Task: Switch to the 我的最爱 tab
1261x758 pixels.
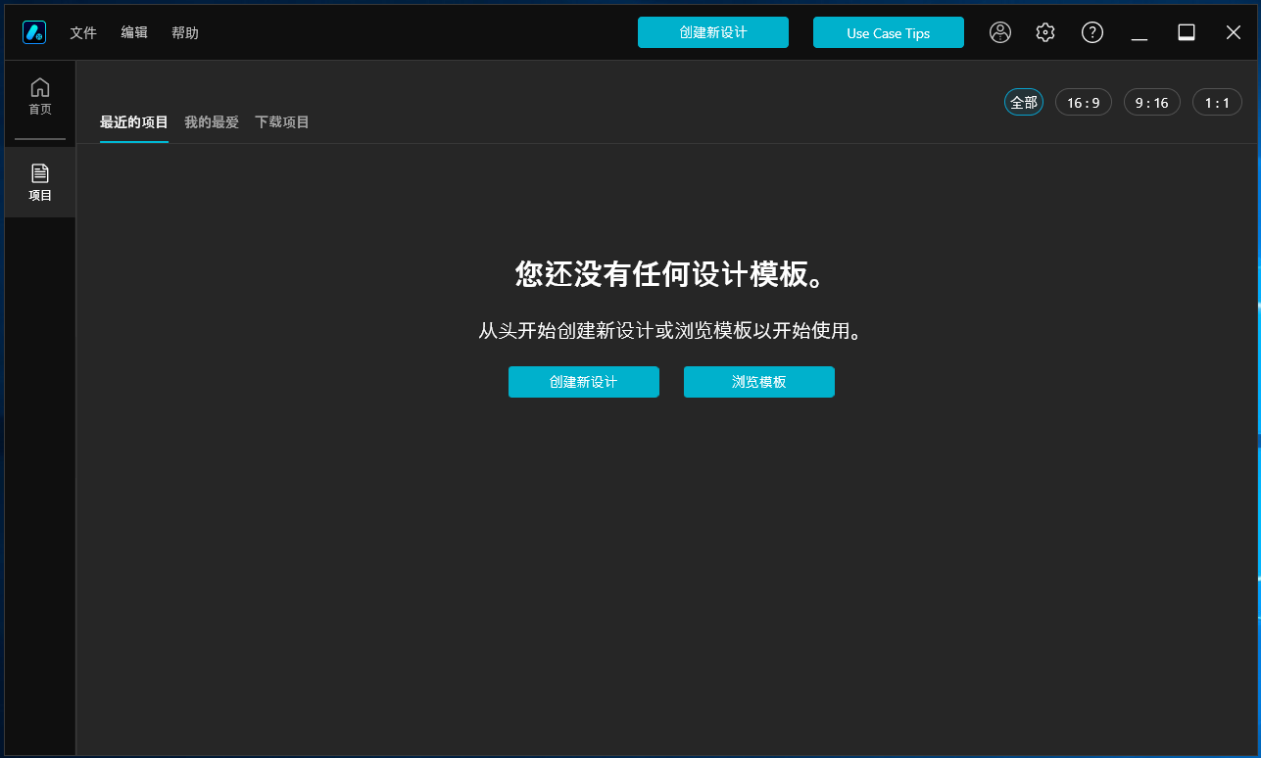Action: coord(212,122)
